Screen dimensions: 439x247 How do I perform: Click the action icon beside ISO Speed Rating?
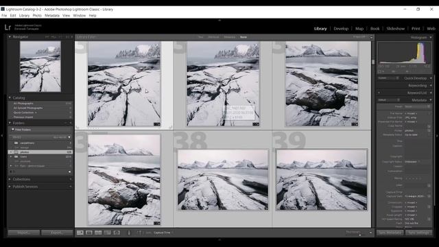[429, 219]
